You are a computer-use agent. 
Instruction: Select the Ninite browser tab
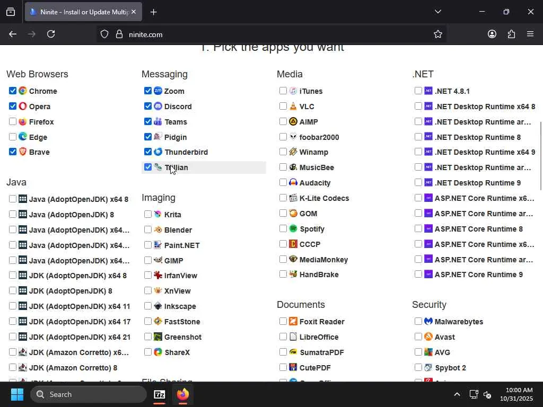pos(83,12)
